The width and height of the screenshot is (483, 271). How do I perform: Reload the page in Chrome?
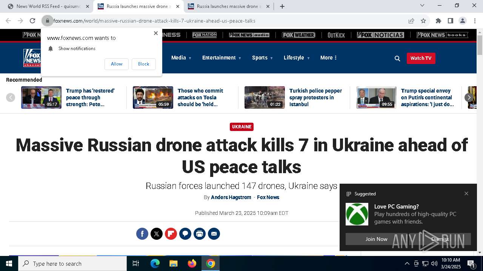pos(32,21)
